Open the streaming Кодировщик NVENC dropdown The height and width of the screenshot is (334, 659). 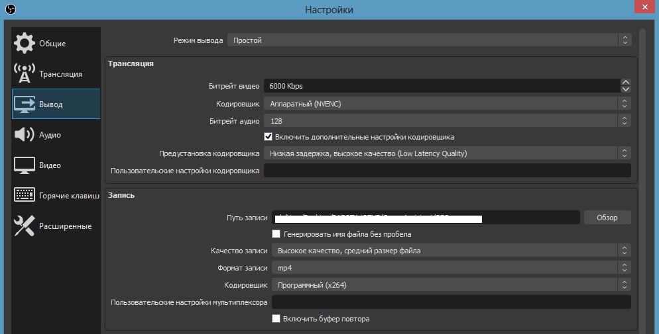click(447, 104)
